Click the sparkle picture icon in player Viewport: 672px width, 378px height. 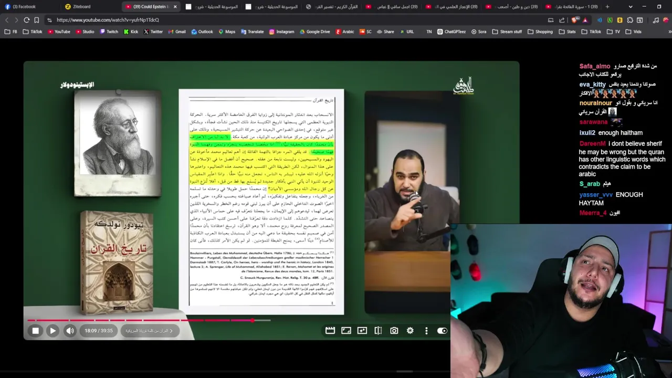tap(362, 331)
